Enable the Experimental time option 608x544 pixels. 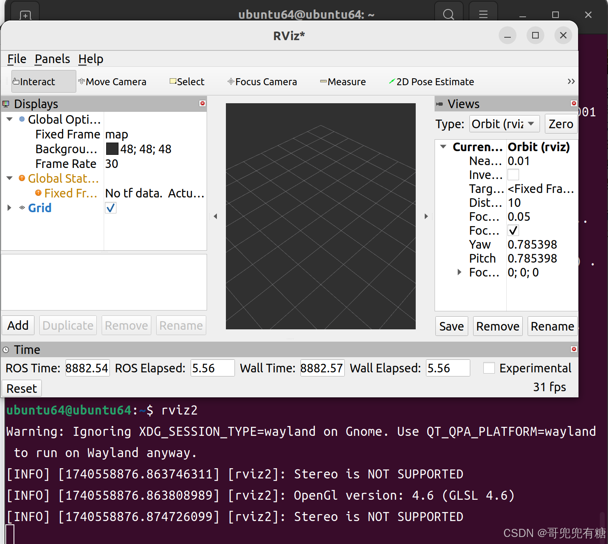[x=489, y=368]
